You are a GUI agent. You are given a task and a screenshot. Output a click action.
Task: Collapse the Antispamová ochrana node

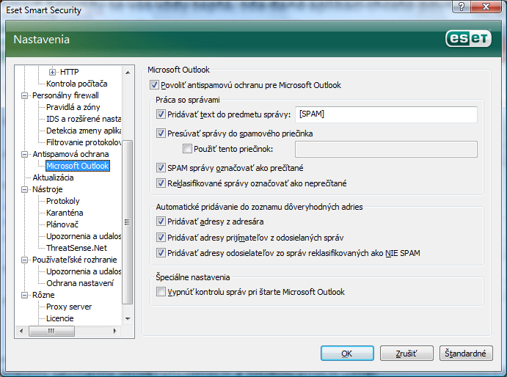coord(24,154)
